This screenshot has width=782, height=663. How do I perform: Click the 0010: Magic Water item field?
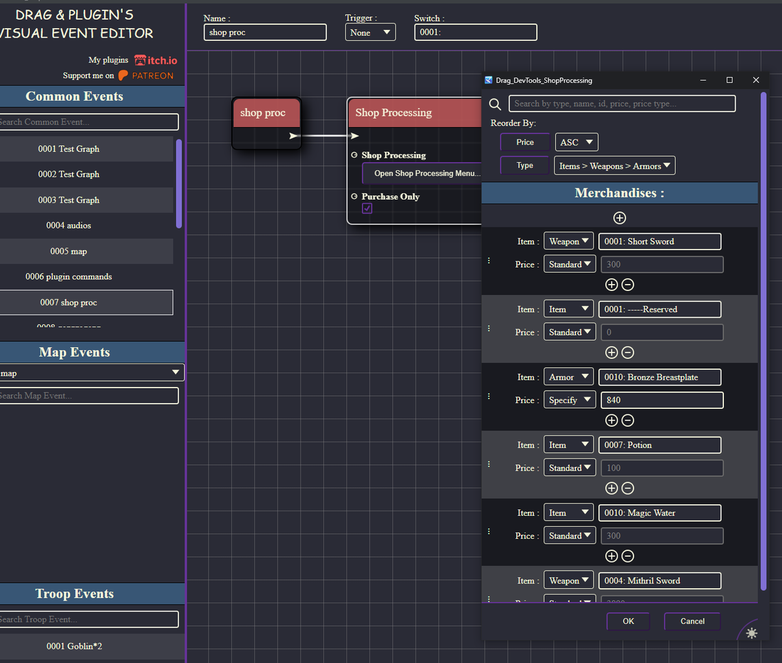click(x=660, y=513)
